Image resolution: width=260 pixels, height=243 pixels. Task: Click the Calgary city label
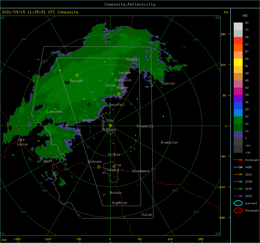[x=113, y=170]
